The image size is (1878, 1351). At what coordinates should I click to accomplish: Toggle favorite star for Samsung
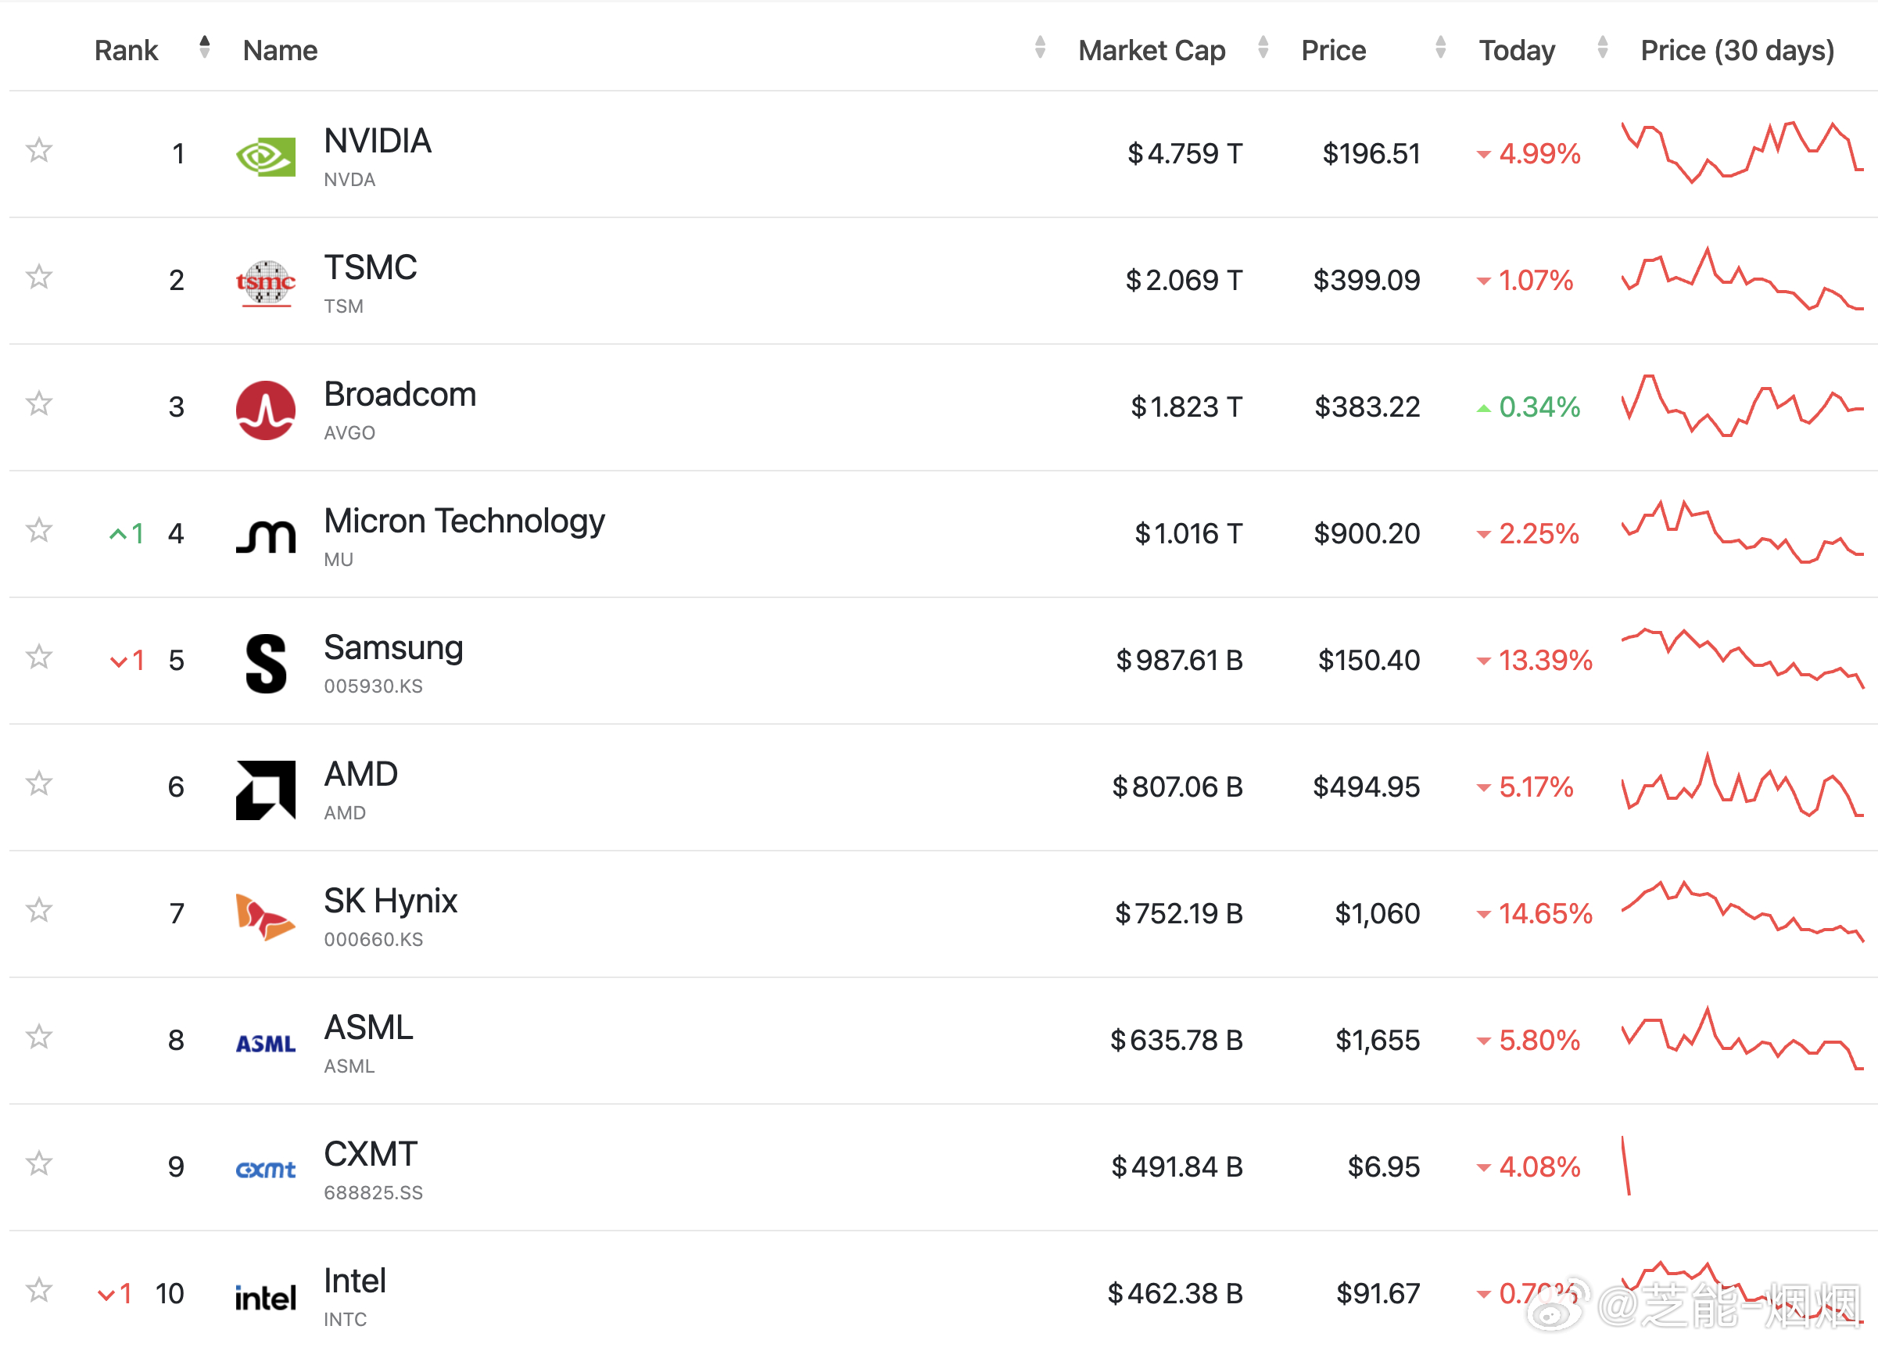[39, 657]
